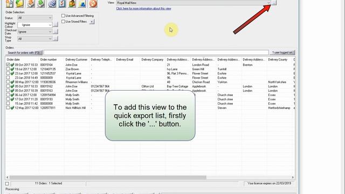Click the person with orange background icon
The height and width of the screenshot is (194, 345).
pos(72,4)
